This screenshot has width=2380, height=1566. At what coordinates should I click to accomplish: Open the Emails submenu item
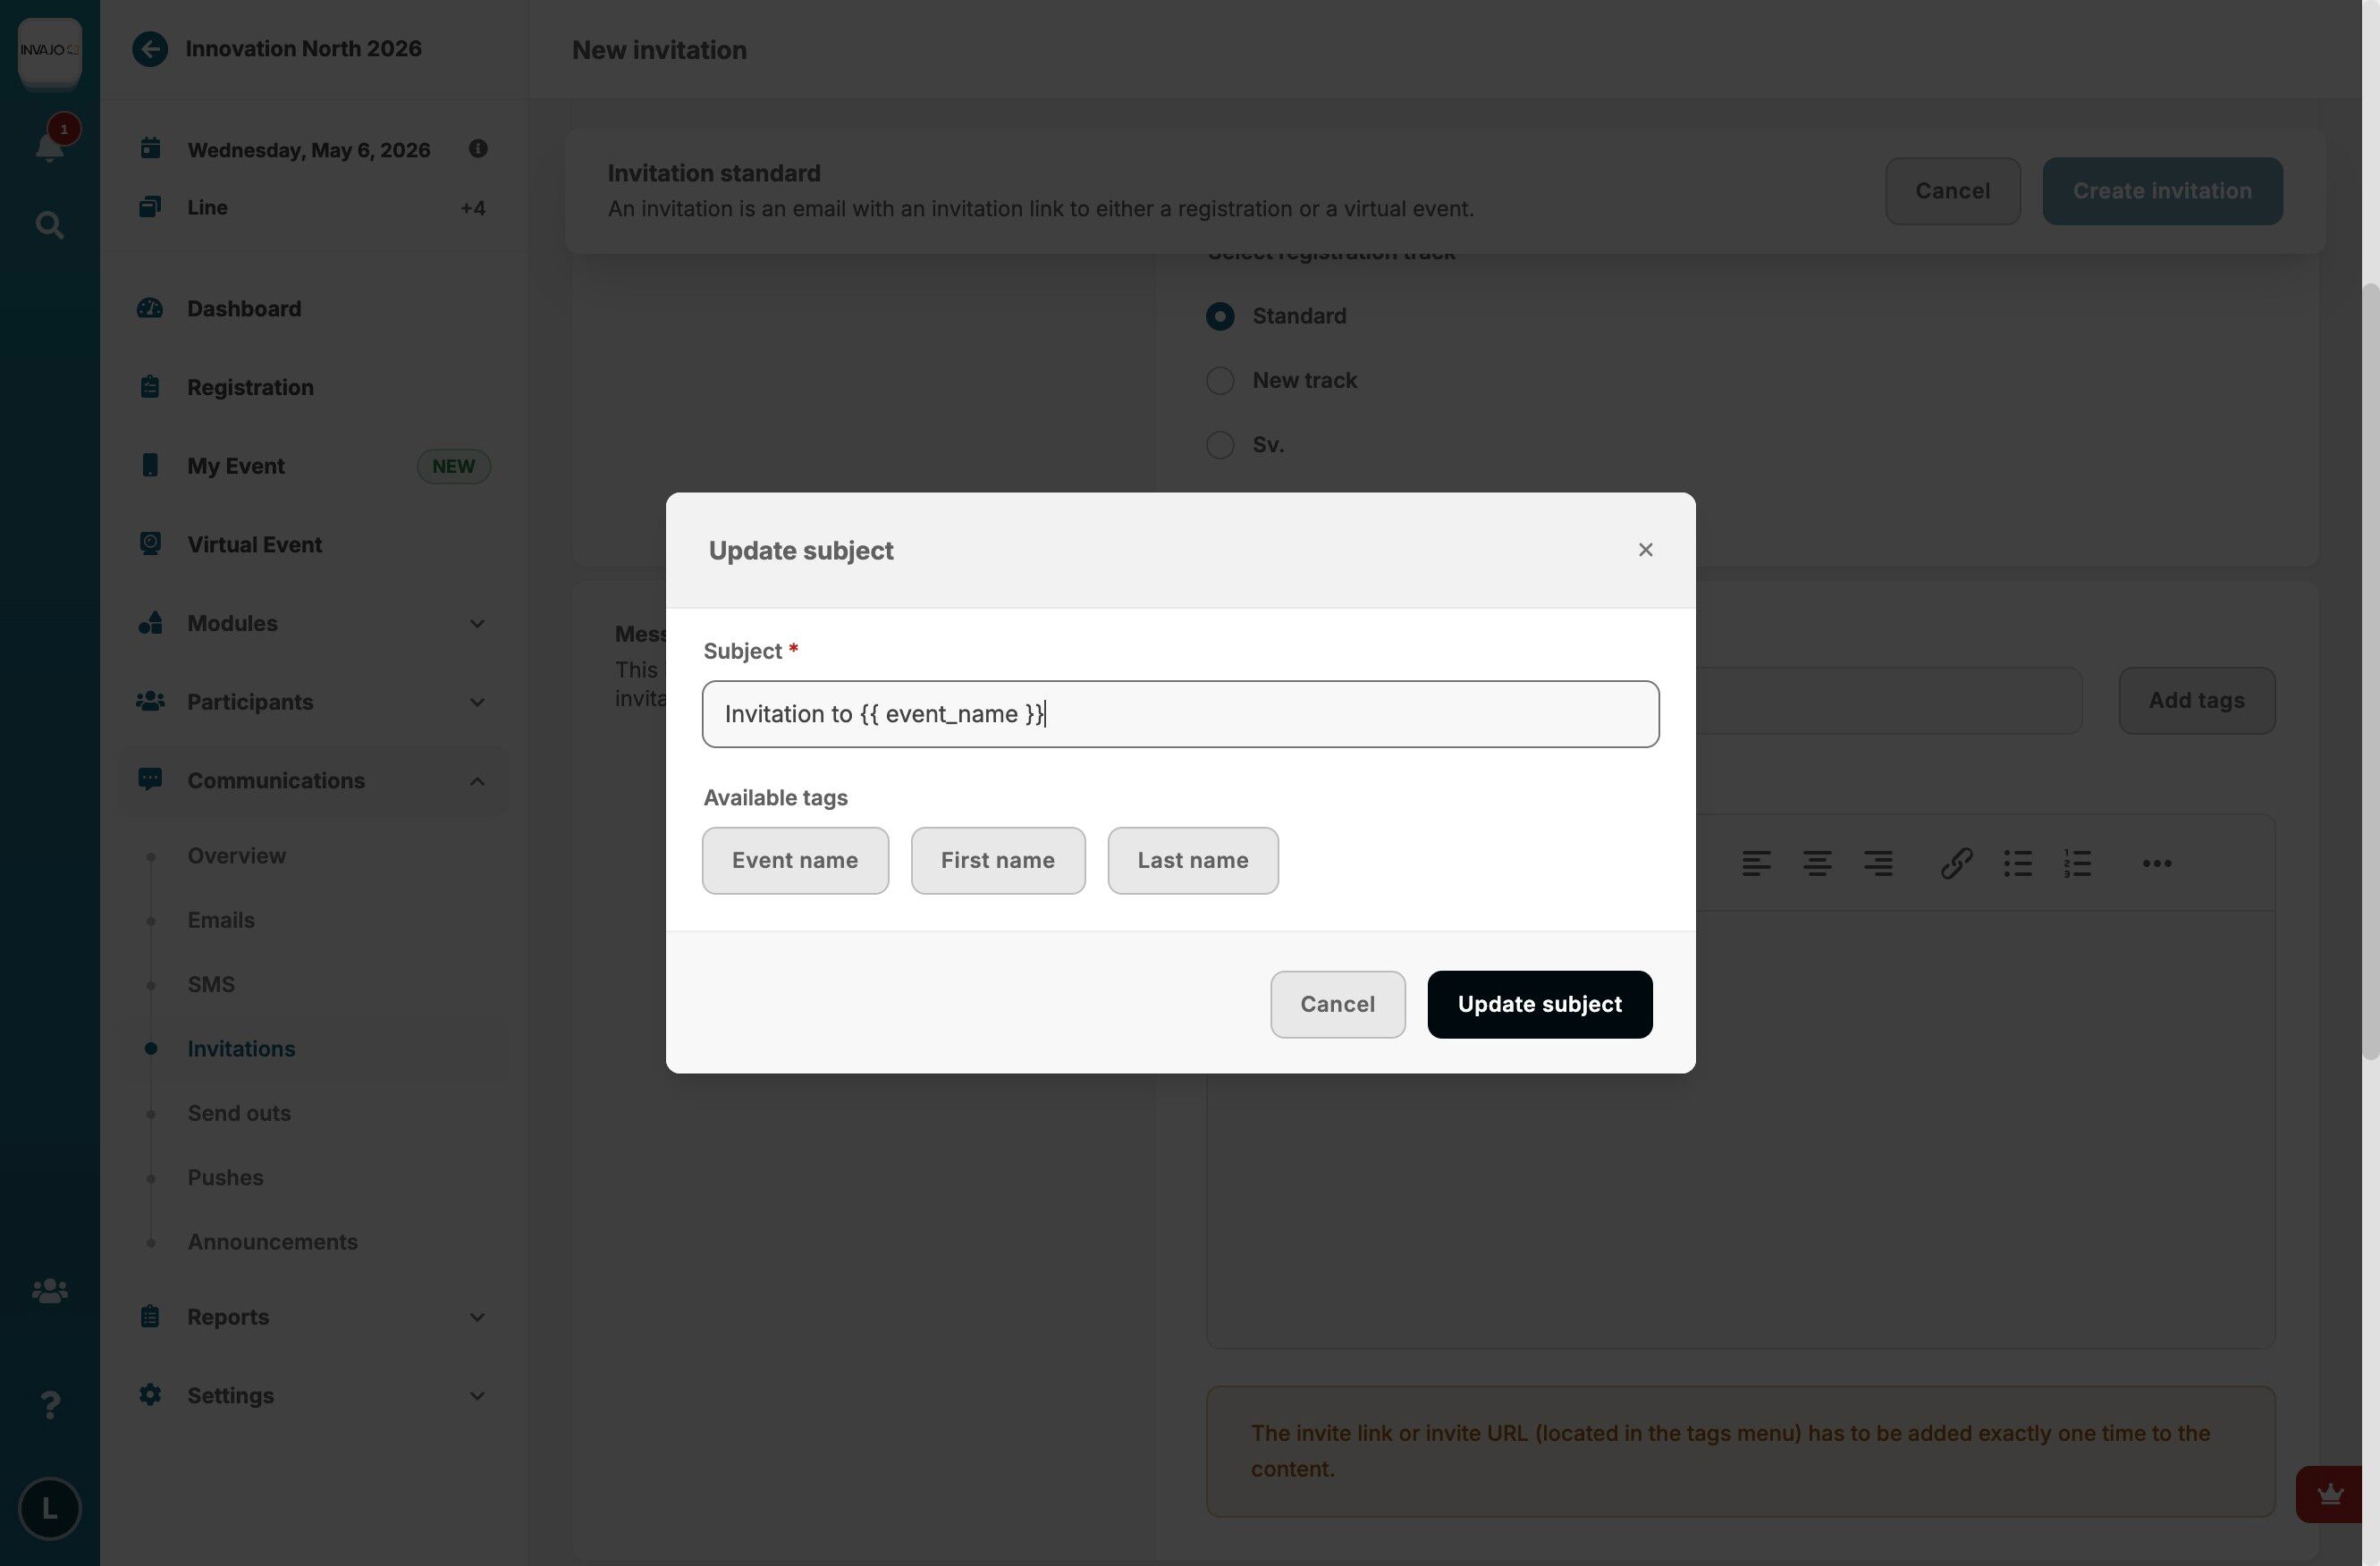(x=221, y=920)
